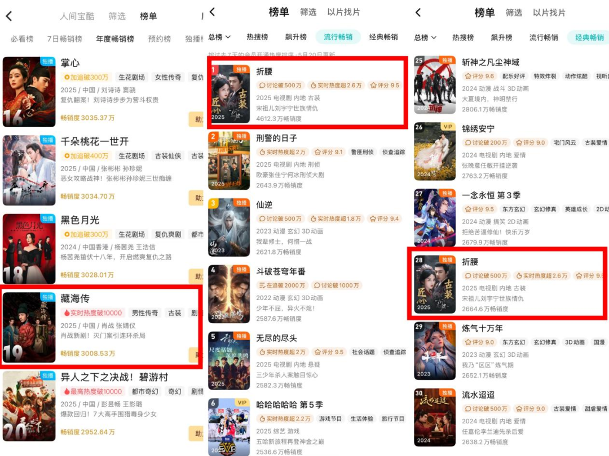
Task: Expand the 总榜 dropdown in the middle panel
Action: (219, 37)
